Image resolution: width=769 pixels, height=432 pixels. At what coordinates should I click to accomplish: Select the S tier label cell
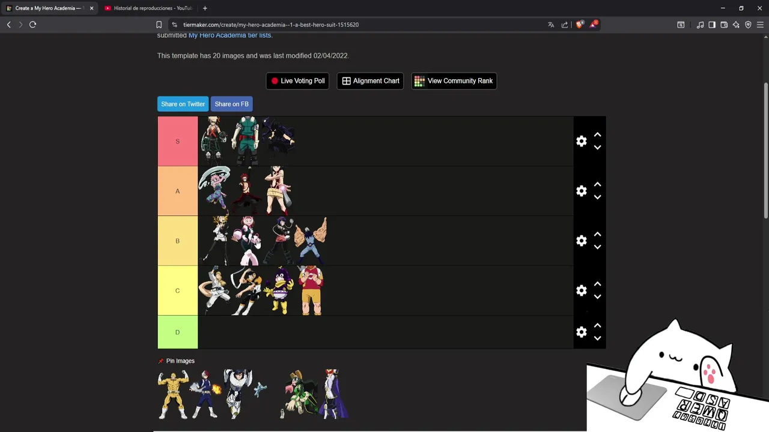[177, 141]
